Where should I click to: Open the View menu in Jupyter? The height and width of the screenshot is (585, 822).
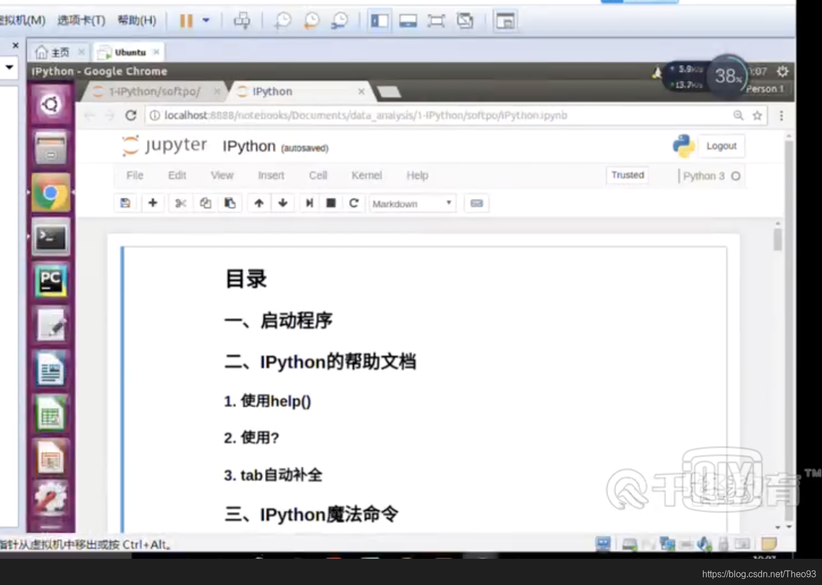[222, 176]
